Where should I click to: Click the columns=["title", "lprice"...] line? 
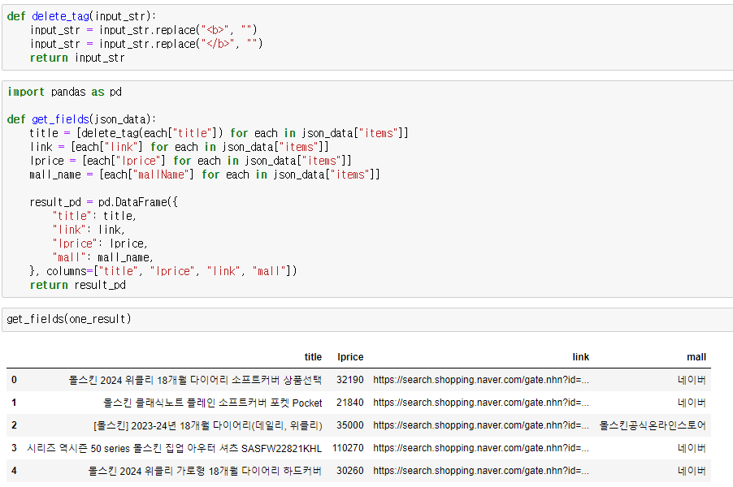click(x=163, y=271)
